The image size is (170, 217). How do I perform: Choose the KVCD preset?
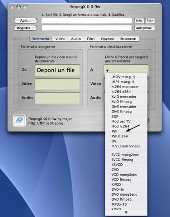pos(126,184)
